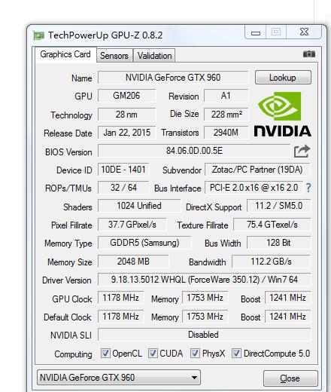
Task: Click the NVIDIA SLI field Disabled
Action: (204, 335)
